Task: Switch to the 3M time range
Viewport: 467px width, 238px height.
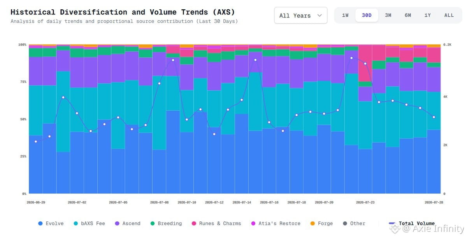Action: click(388, 15)
